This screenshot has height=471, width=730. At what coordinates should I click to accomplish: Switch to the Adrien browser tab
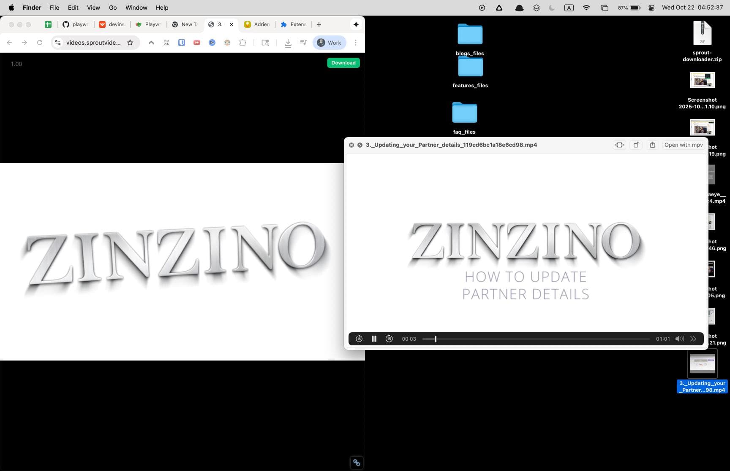coord(257,24)
